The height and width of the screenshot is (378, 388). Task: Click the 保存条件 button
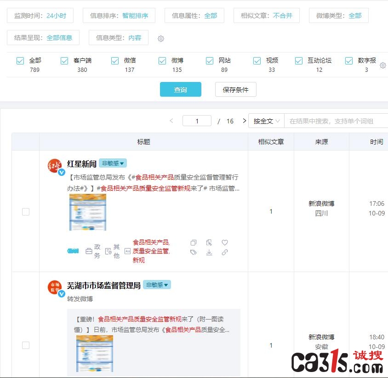[235, 89]
